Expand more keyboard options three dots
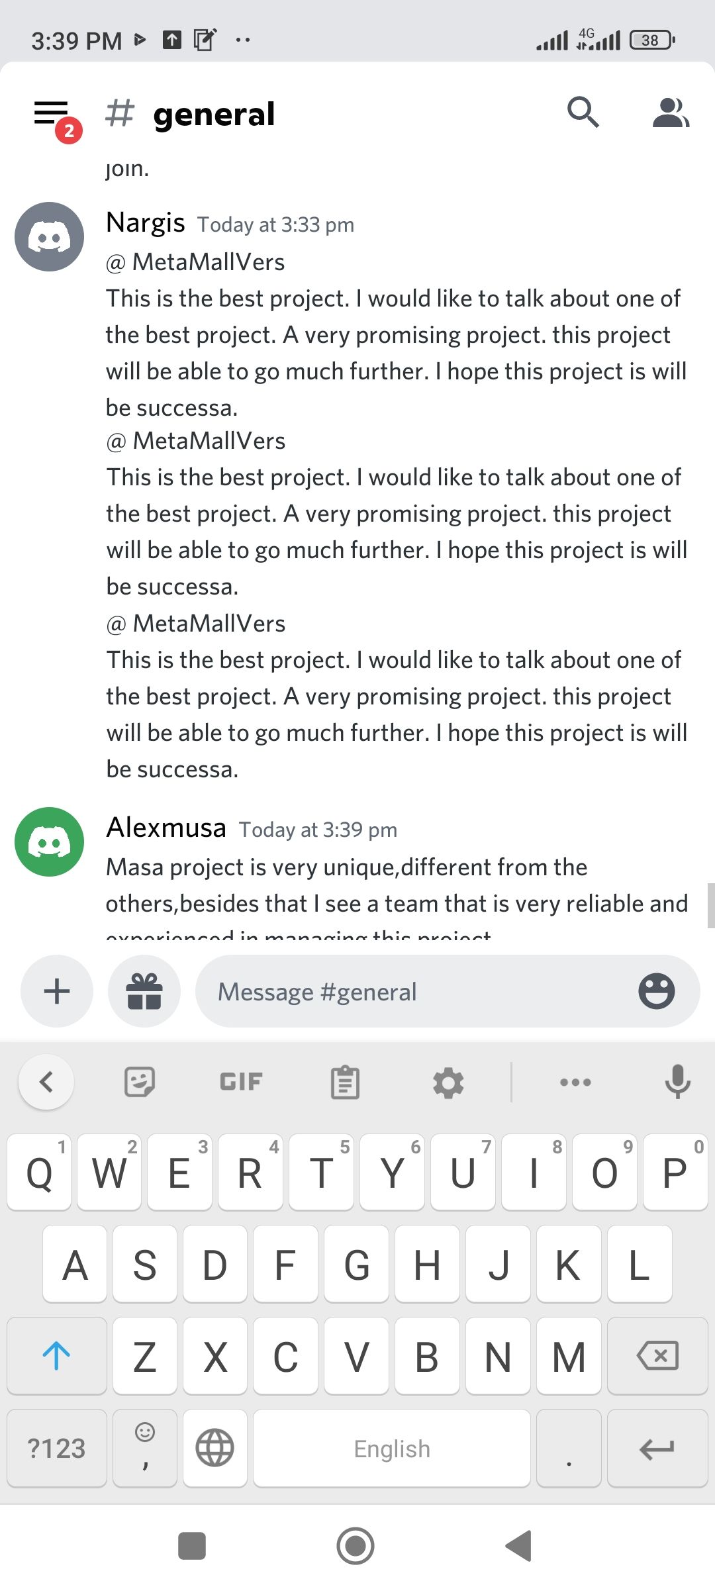Screen dimensions: 715x1589 [575, 1083]
